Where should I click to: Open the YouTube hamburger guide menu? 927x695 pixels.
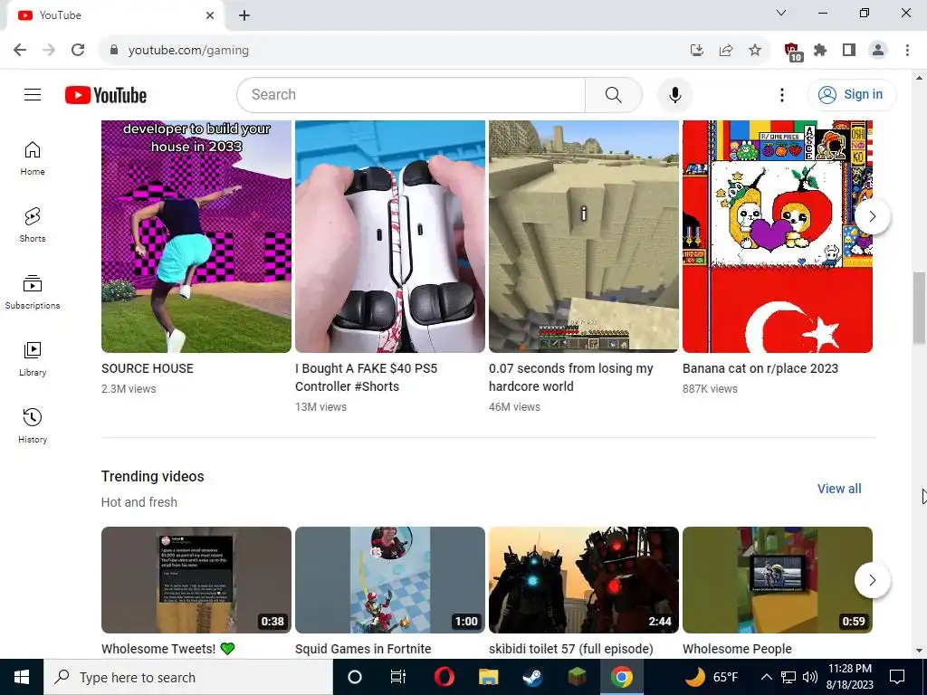33,94
